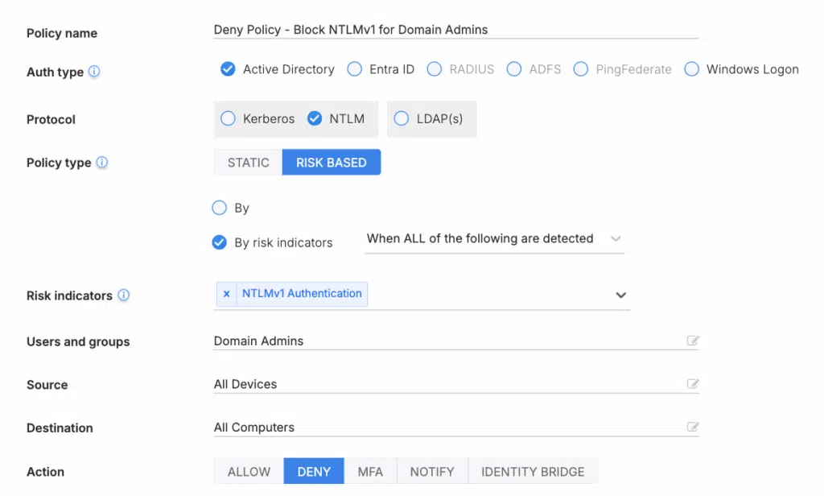
Task: Edit the Destination All Computers field
Action: coord(692,428)
